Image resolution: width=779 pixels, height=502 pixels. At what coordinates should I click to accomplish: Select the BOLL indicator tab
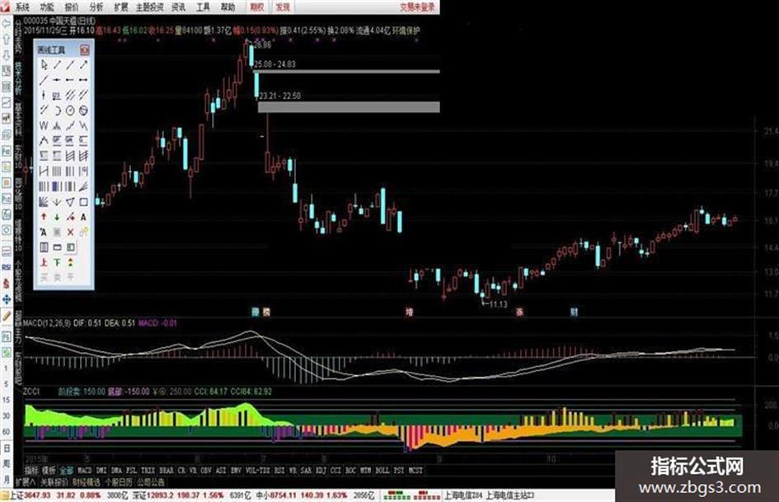pos(382,470)
